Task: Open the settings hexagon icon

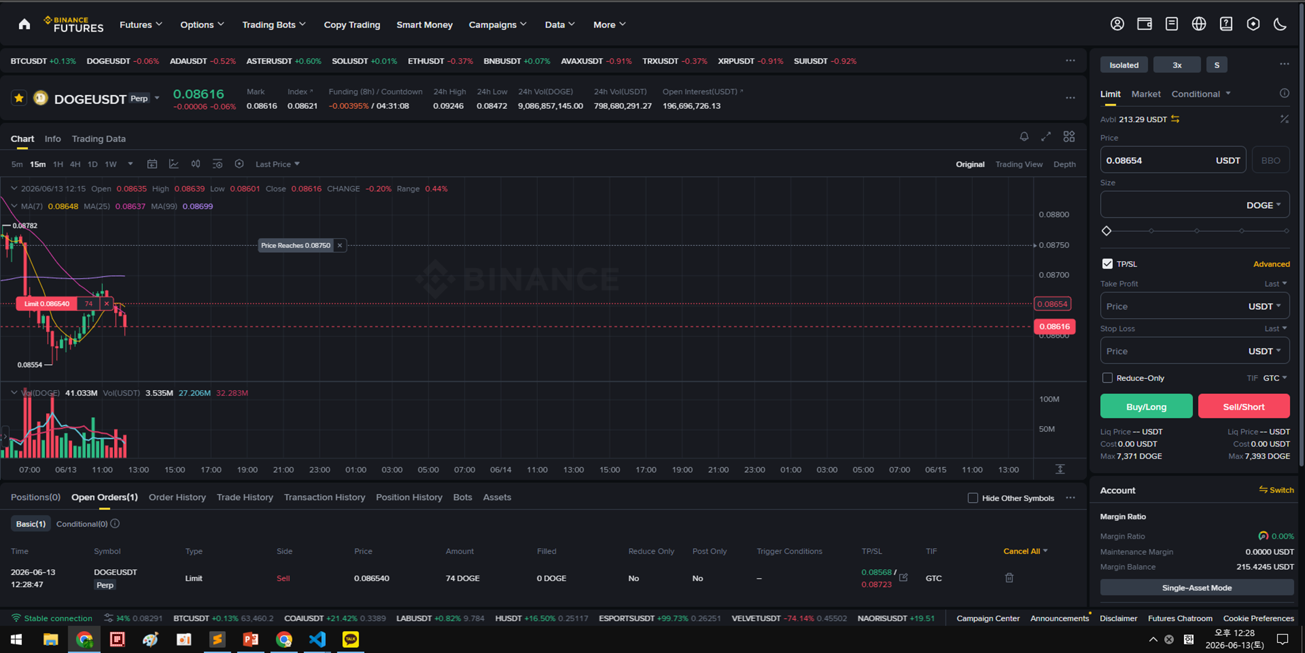Action: coord(1253,24)
